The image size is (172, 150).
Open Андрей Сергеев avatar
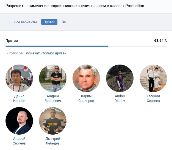pos(19,121)
